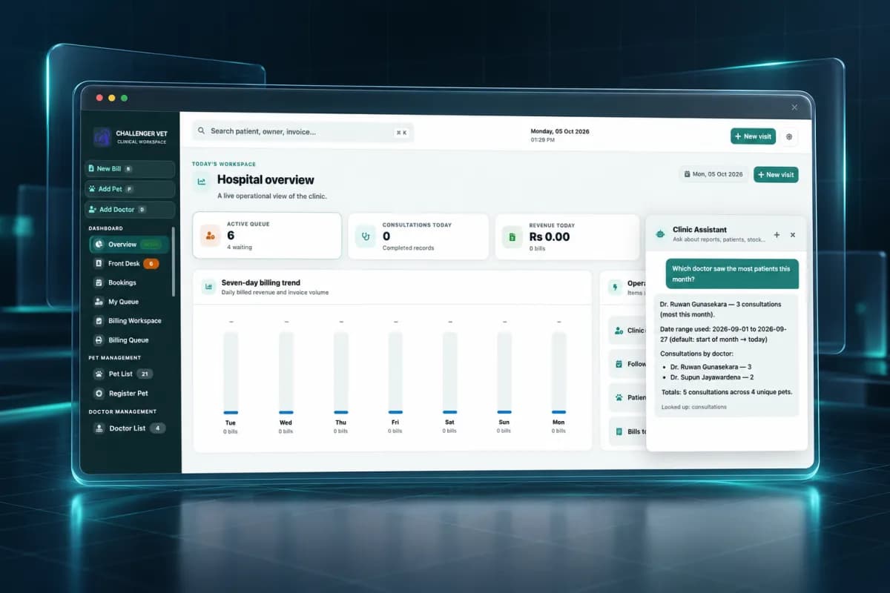Click the Add Pet paw shortcut
The width and height of the screenshot is (890, 593).
coord(130,189)
